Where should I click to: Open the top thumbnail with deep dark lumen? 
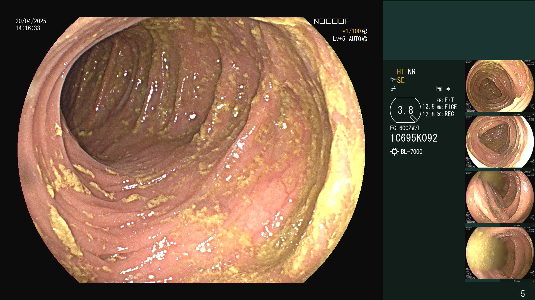pos(500,86)
